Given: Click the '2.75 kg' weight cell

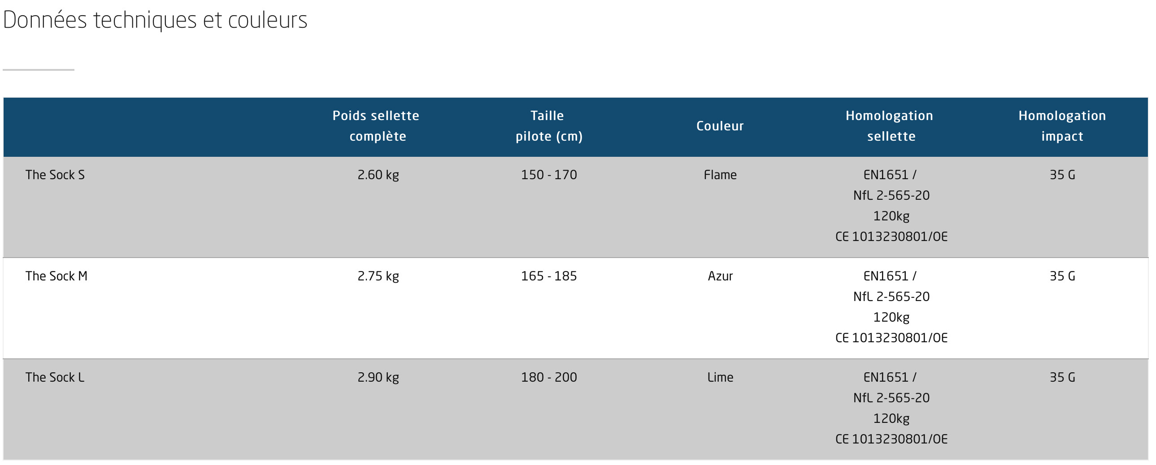Looking at the screenshot, I should pos(378,276).
